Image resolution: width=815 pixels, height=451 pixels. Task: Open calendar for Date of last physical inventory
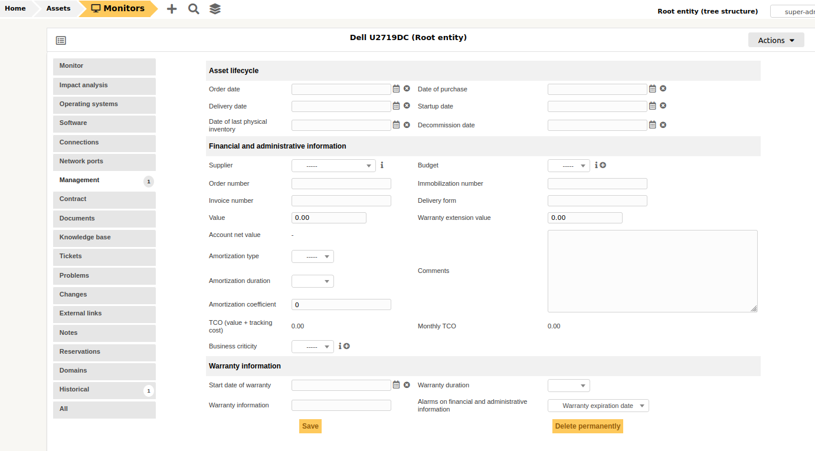click(395, 125)
